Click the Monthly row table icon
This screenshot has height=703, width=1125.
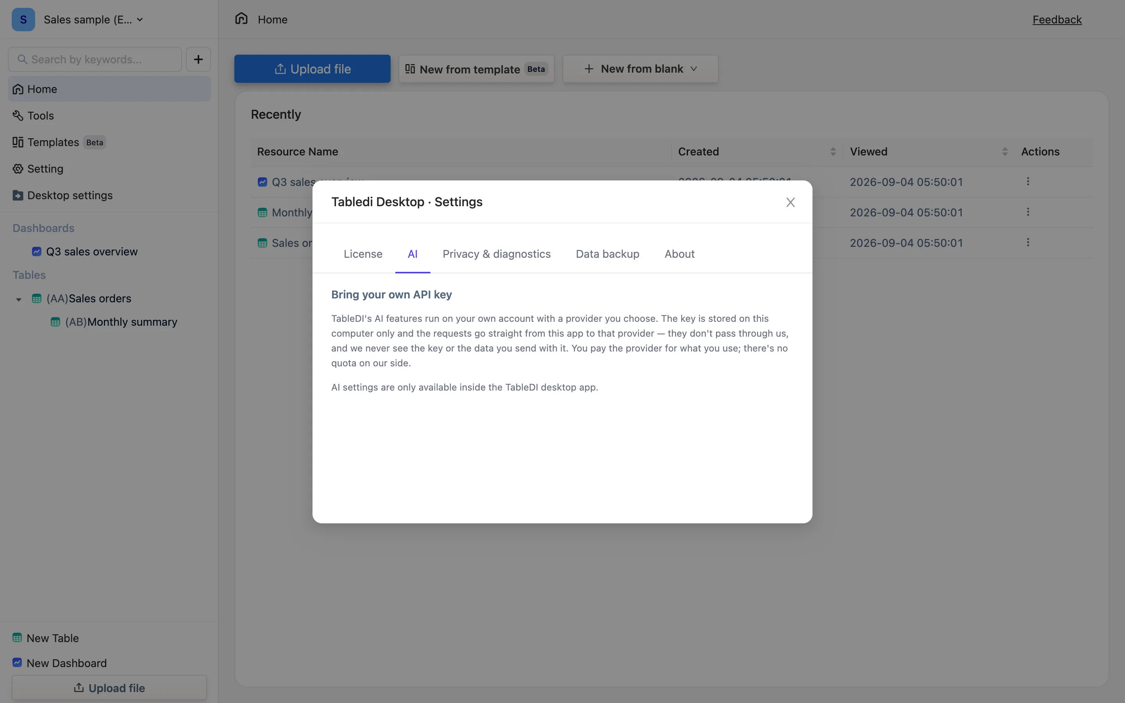point(262,212)
